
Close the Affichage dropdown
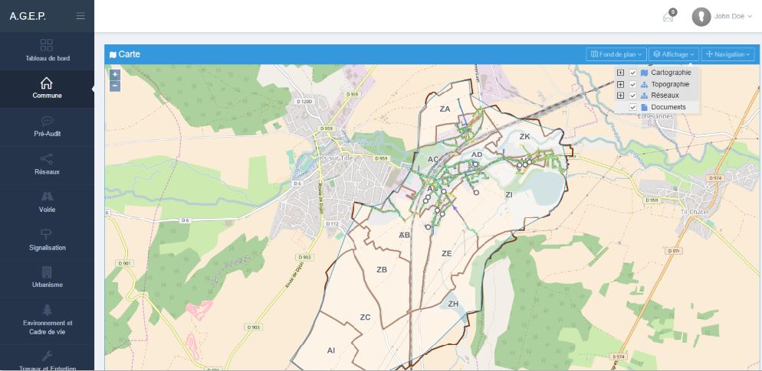(x=674, y=54)
